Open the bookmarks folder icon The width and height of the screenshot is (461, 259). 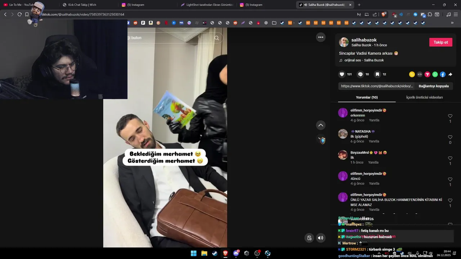274,23
